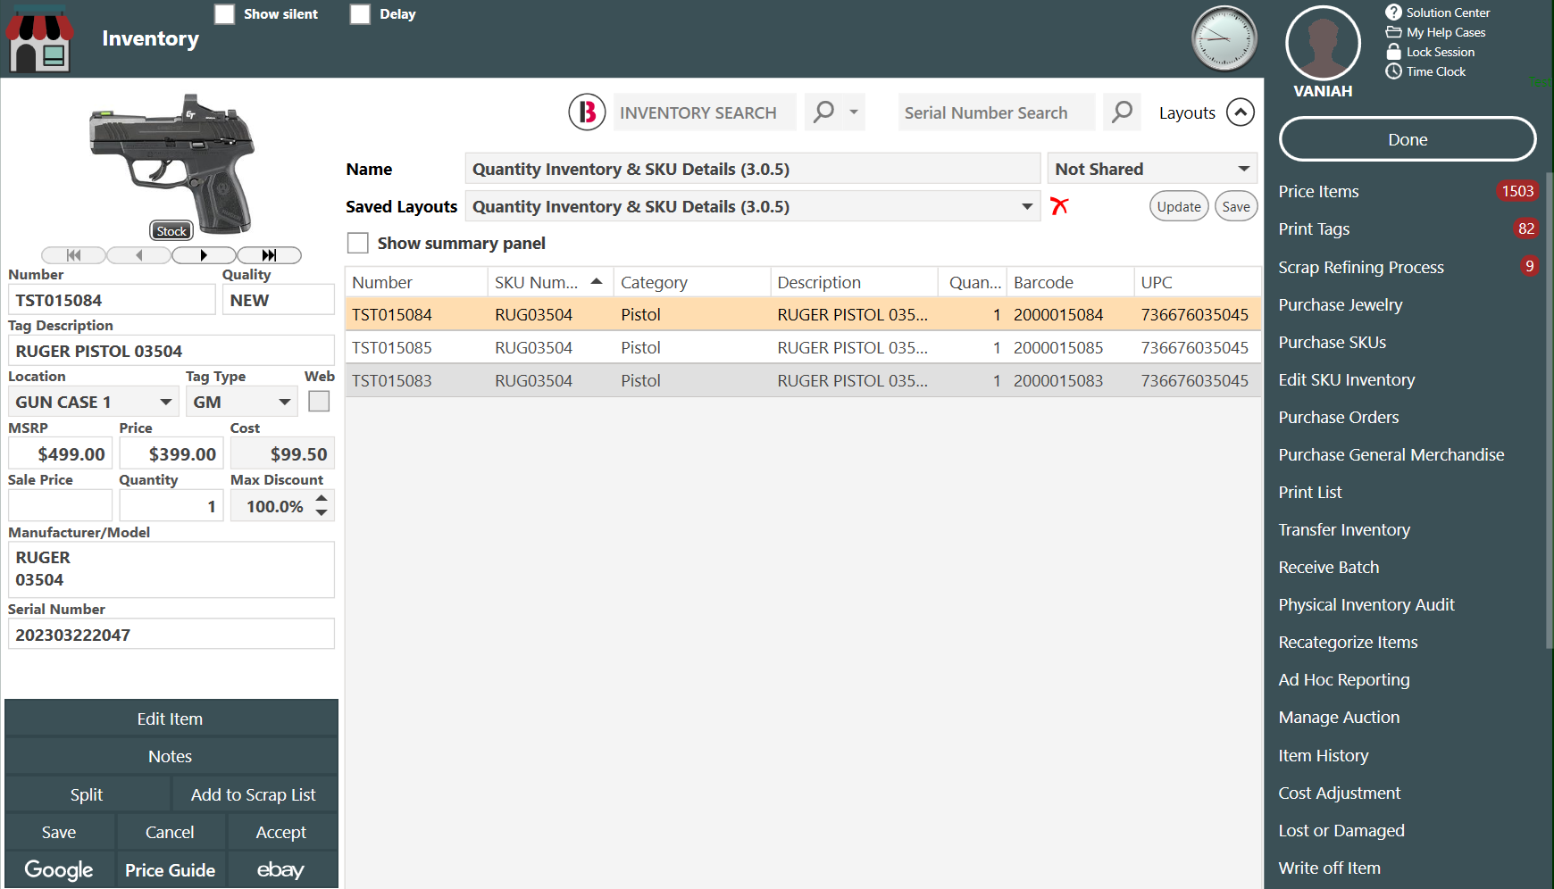Open Transfer Inventory
Image resolution: width=1554 pixels, height=889 pixels.
(x=1344, y=529)
